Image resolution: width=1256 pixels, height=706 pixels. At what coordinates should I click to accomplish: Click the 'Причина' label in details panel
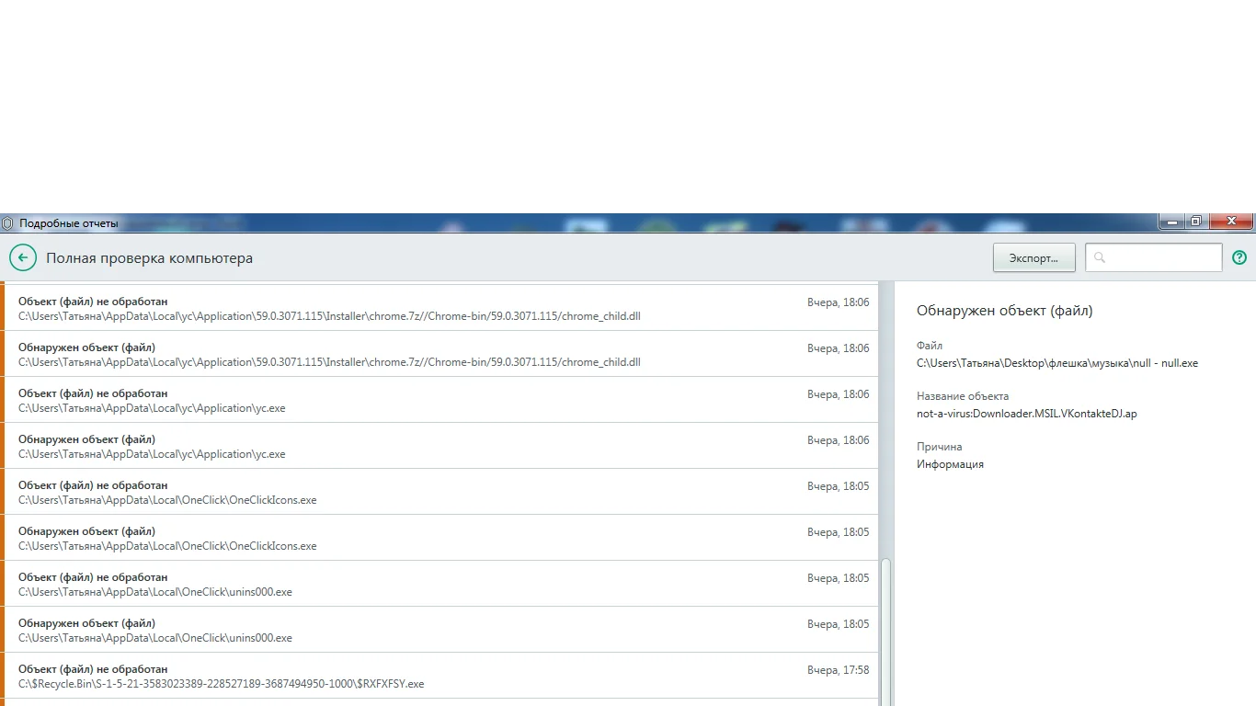pyautogui.click(x=940, y=447)
